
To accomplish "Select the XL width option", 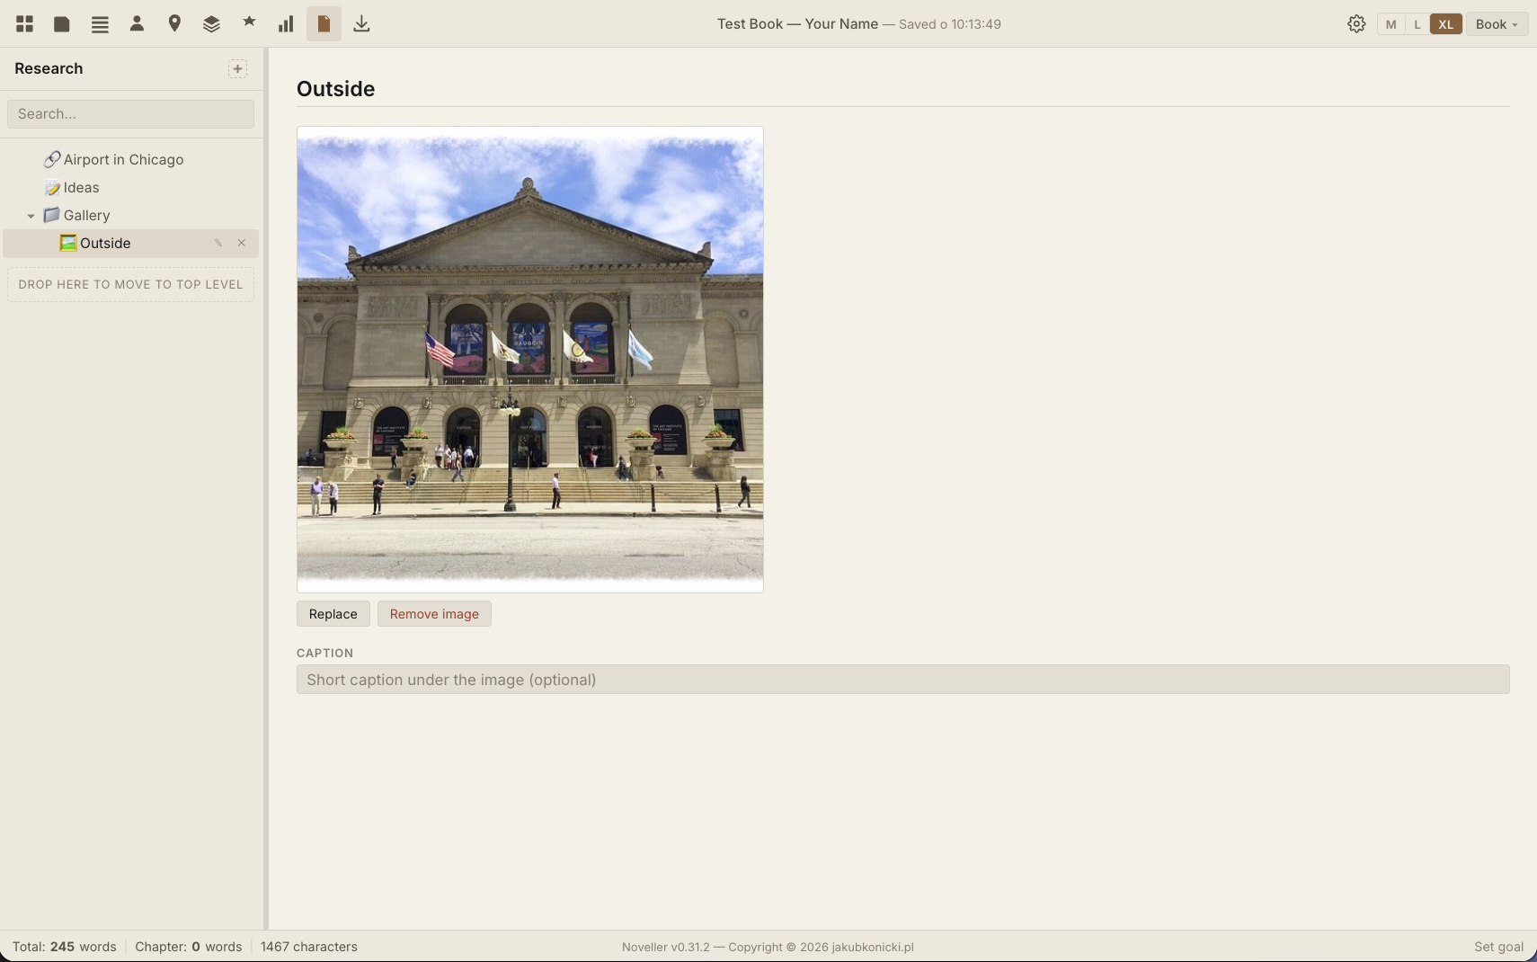I will [x=1445, y=24].
